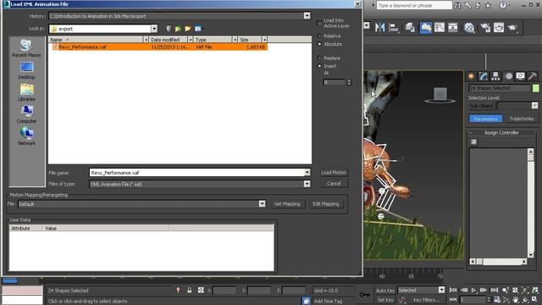Toggle the Auto Key button
This screenshot has height=305, width=542.
385,291
